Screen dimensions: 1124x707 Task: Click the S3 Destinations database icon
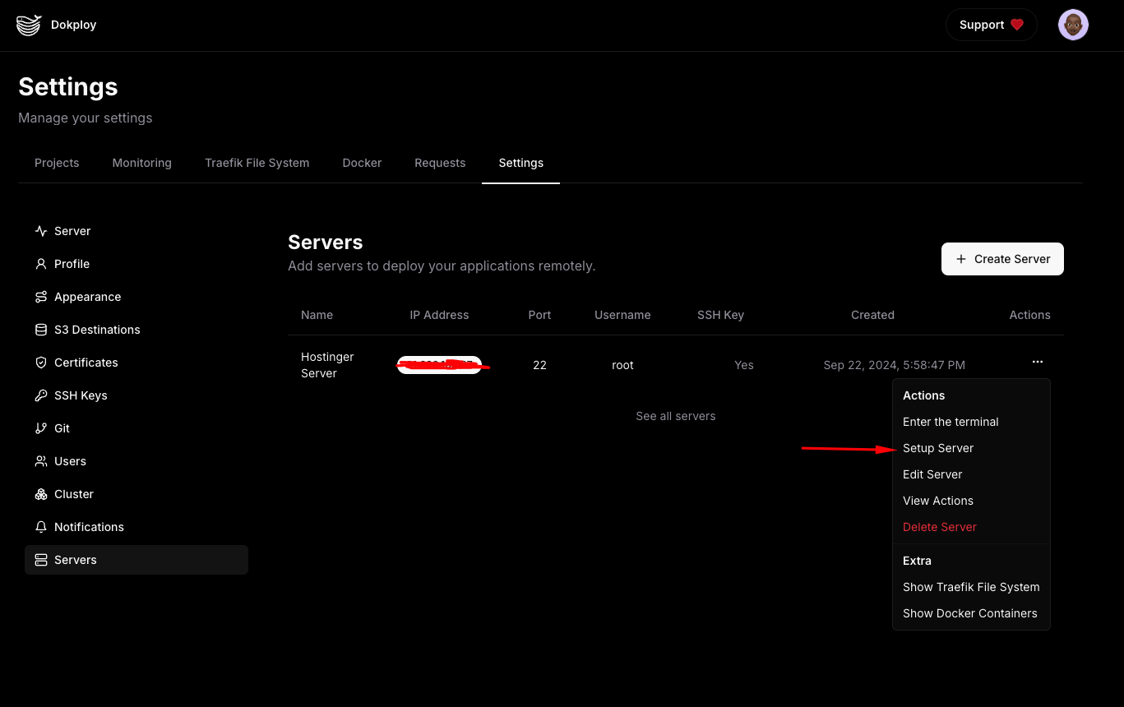[x=41, y=330]
